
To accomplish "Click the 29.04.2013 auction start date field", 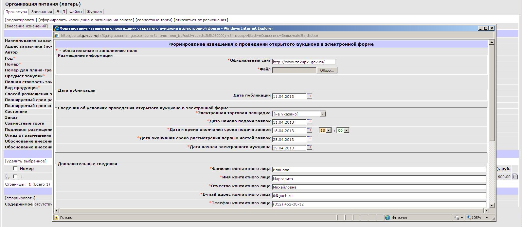I will pyautogui.click(x=289, y=148).
